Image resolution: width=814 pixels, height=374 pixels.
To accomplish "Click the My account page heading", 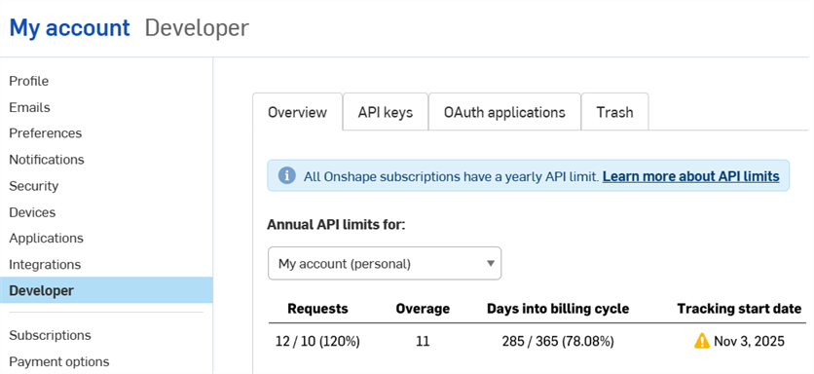I will pyautogui.click(x=69, y=27).
